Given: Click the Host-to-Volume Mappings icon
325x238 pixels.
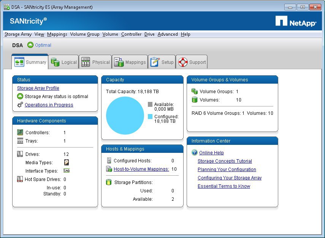Looking at the screenshot, I should coord(109,169).
